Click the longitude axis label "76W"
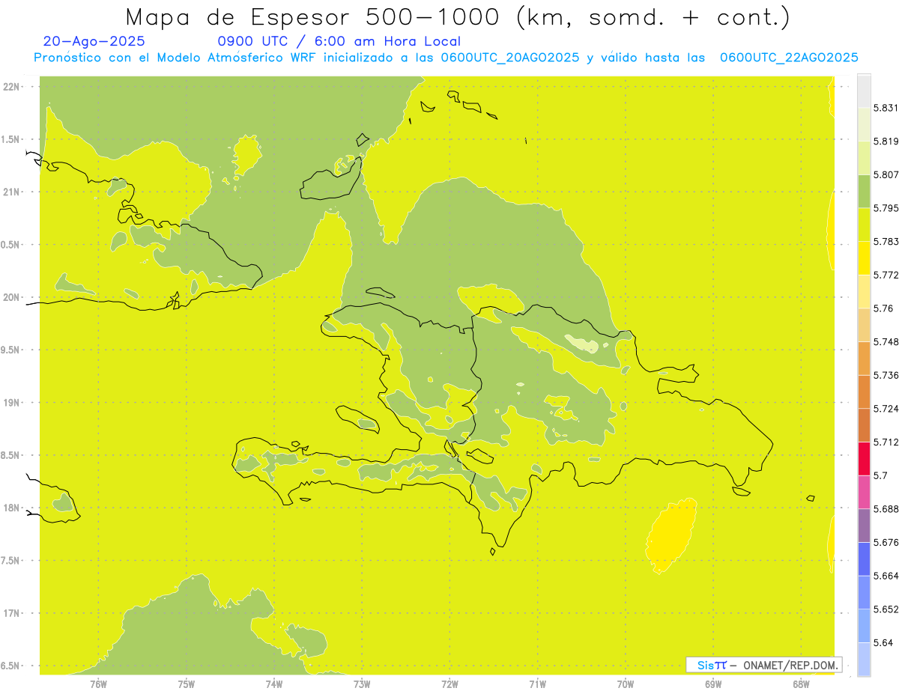The width and height of the screenshot is (899, 694). click(x=98, y=684)
